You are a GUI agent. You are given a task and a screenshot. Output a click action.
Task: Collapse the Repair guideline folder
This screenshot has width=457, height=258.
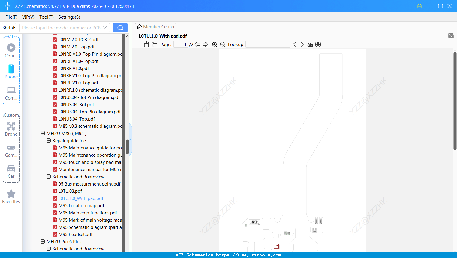point(49,140)
